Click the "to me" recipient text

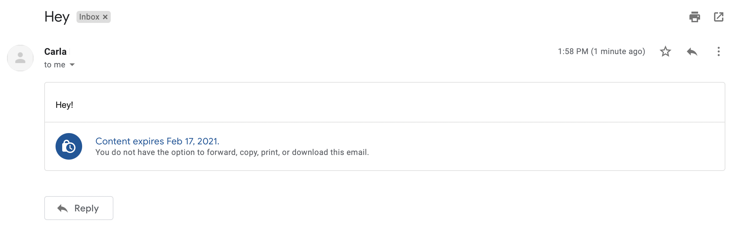coord(55,65)
